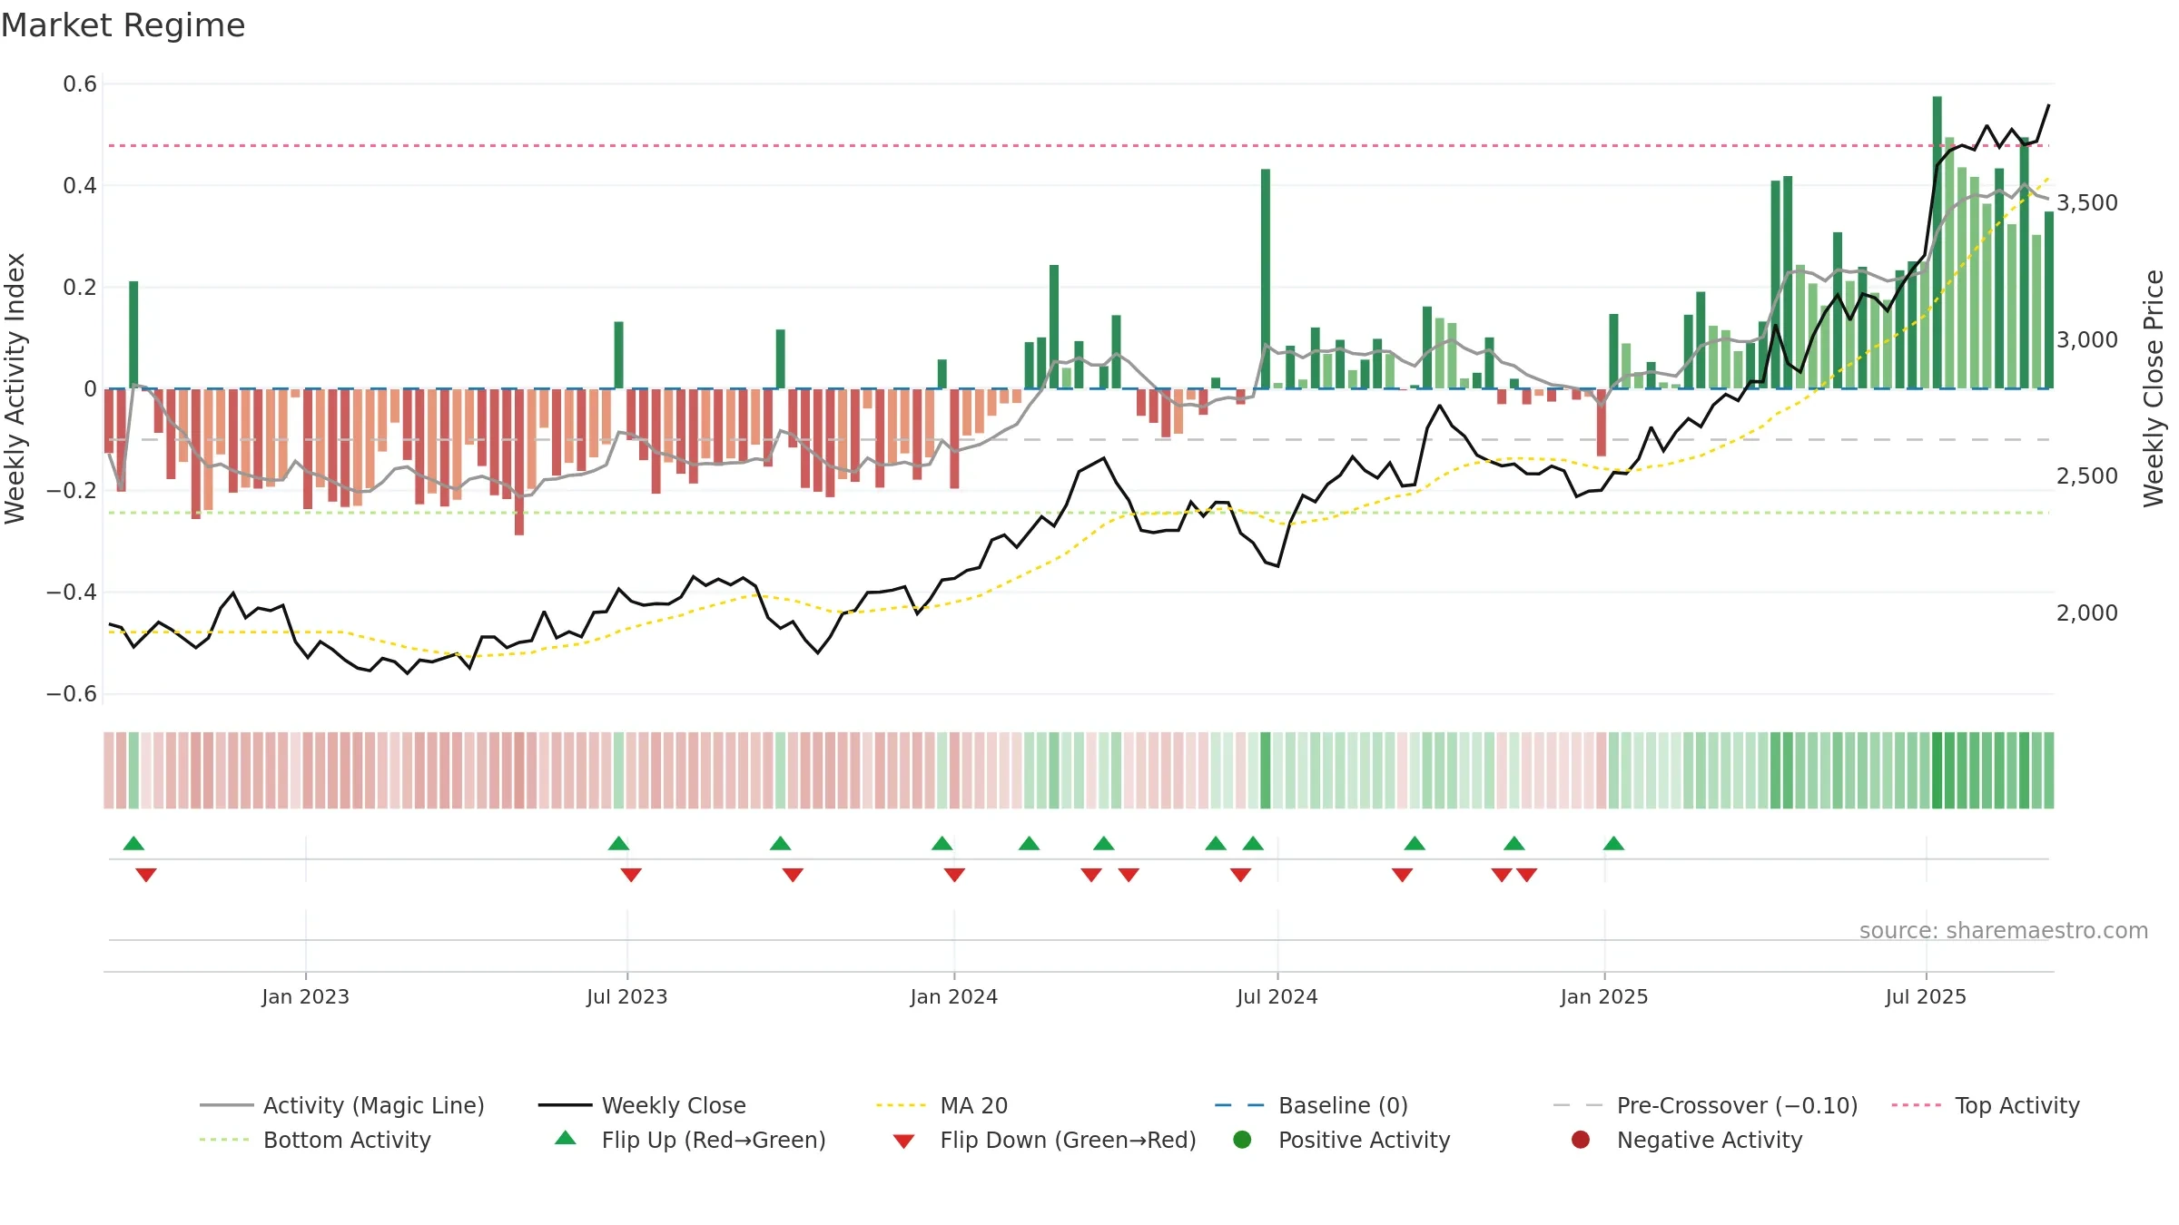2179x1225 pixels.
Task: Click the Flip Up triangle just before Jul 2023
Action: click(x=618, y=844)
